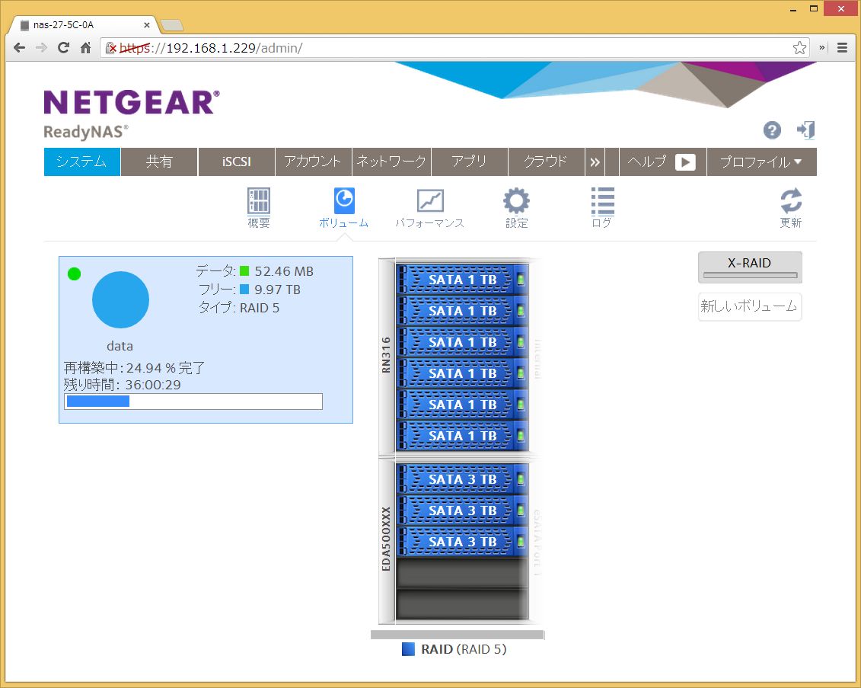Select the first SATA 3 TB disk

tap(462, 479)
